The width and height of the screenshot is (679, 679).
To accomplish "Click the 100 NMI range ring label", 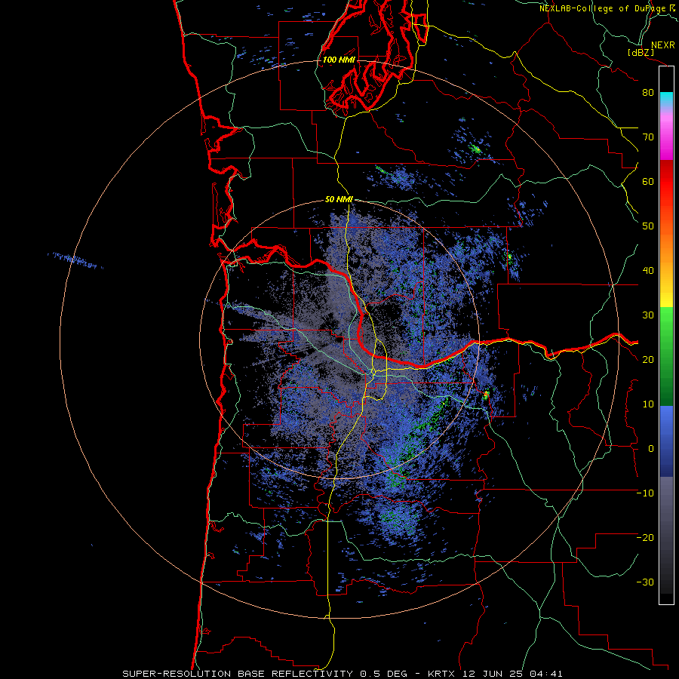I will [x=339, y=60].
